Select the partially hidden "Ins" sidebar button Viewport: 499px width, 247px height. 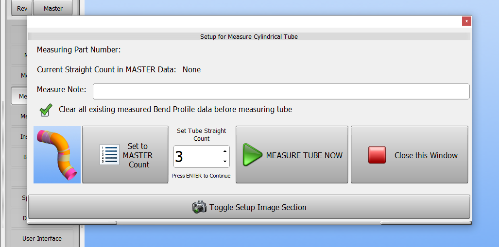pos(19,137)
